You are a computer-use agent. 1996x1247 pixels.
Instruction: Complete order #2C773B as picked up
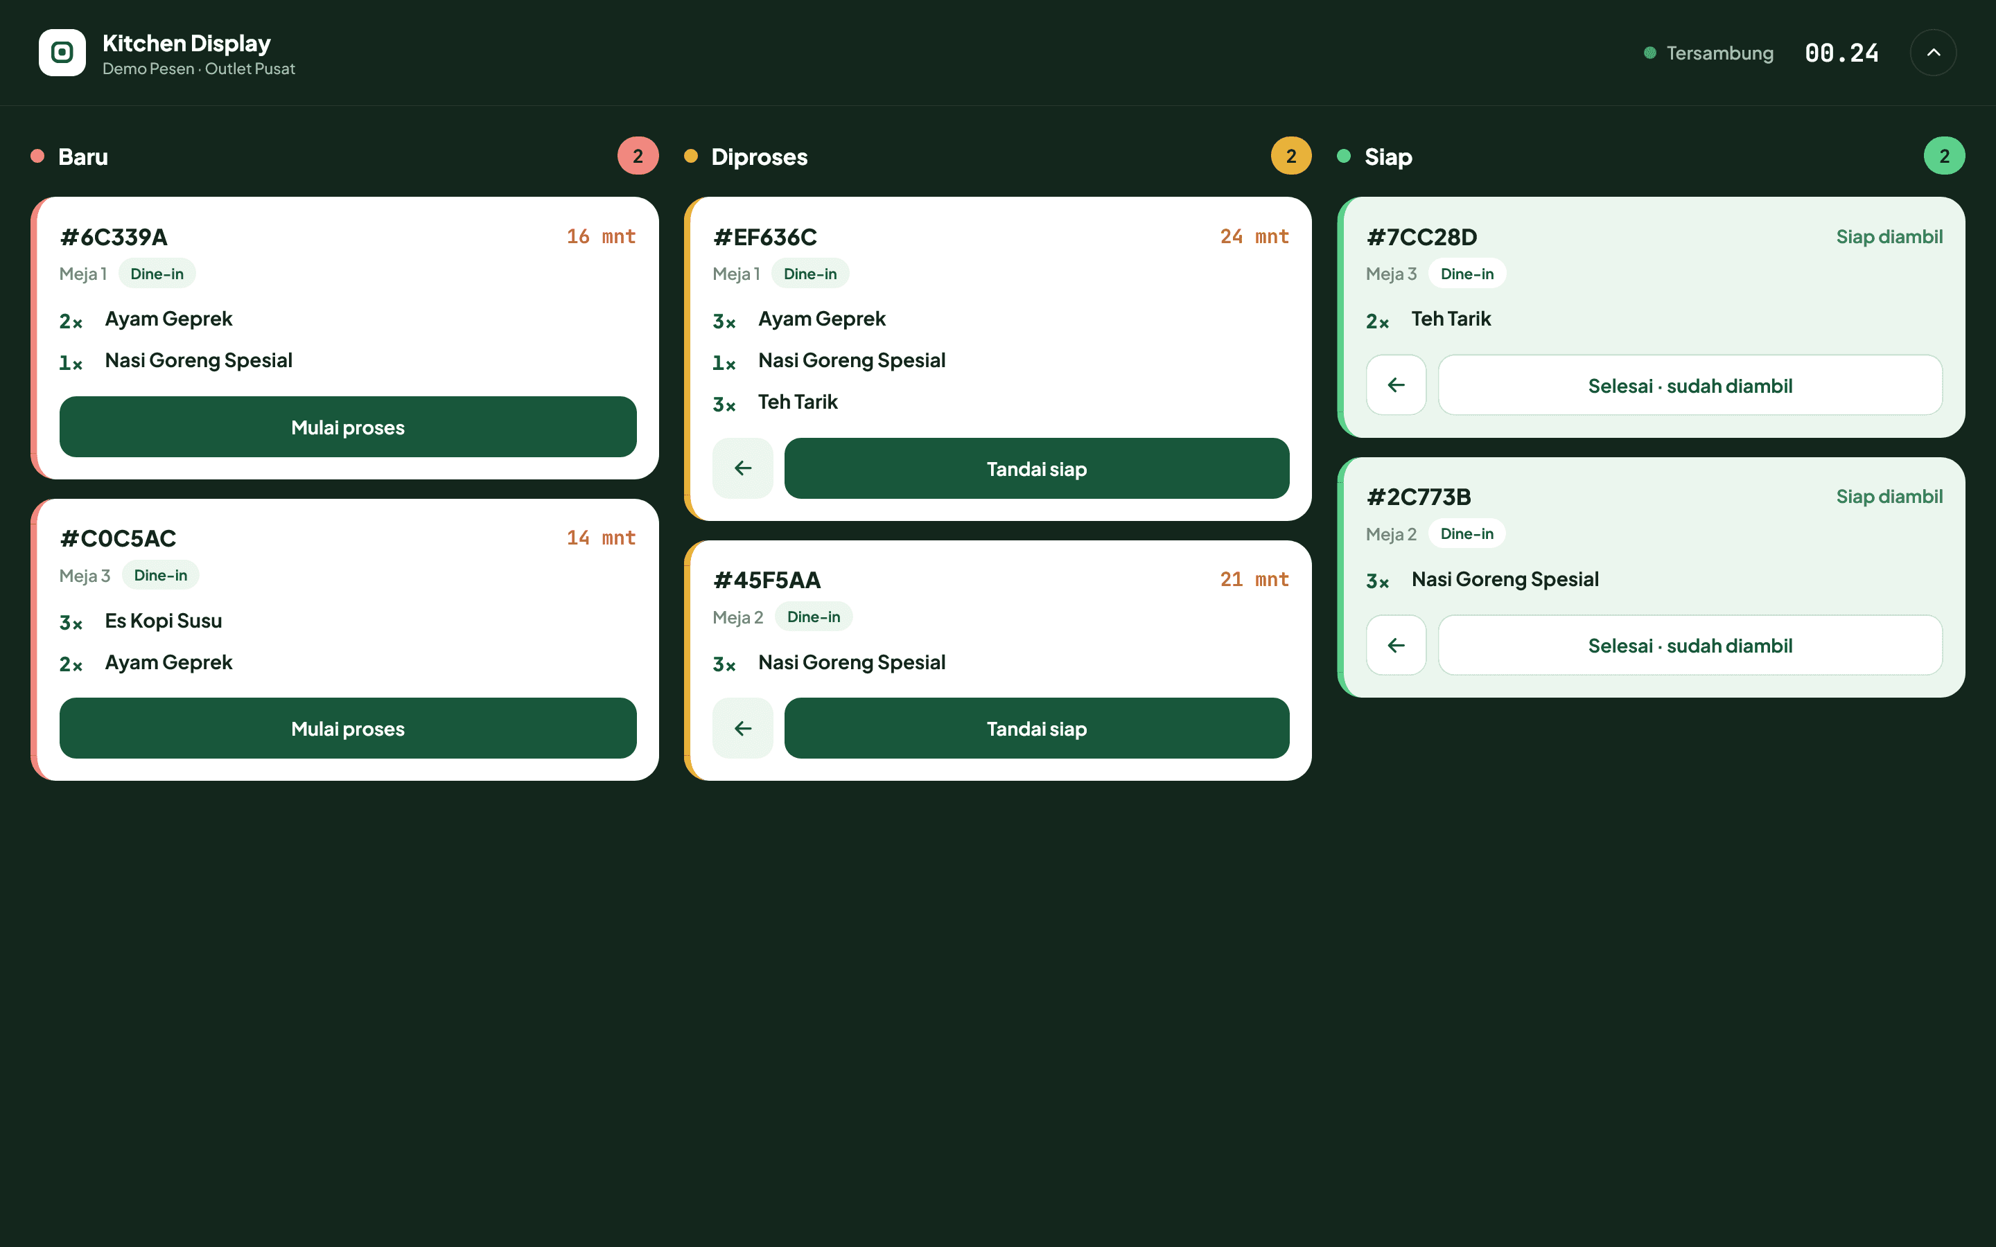[x=1690, y=645]
